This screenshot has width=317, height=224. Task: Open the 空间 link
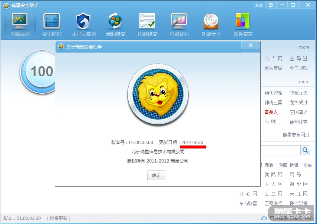[x=308, y=165]
